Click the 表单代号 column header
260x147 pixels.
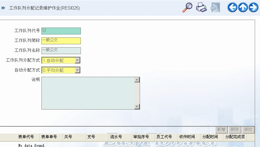click(26, 137)
